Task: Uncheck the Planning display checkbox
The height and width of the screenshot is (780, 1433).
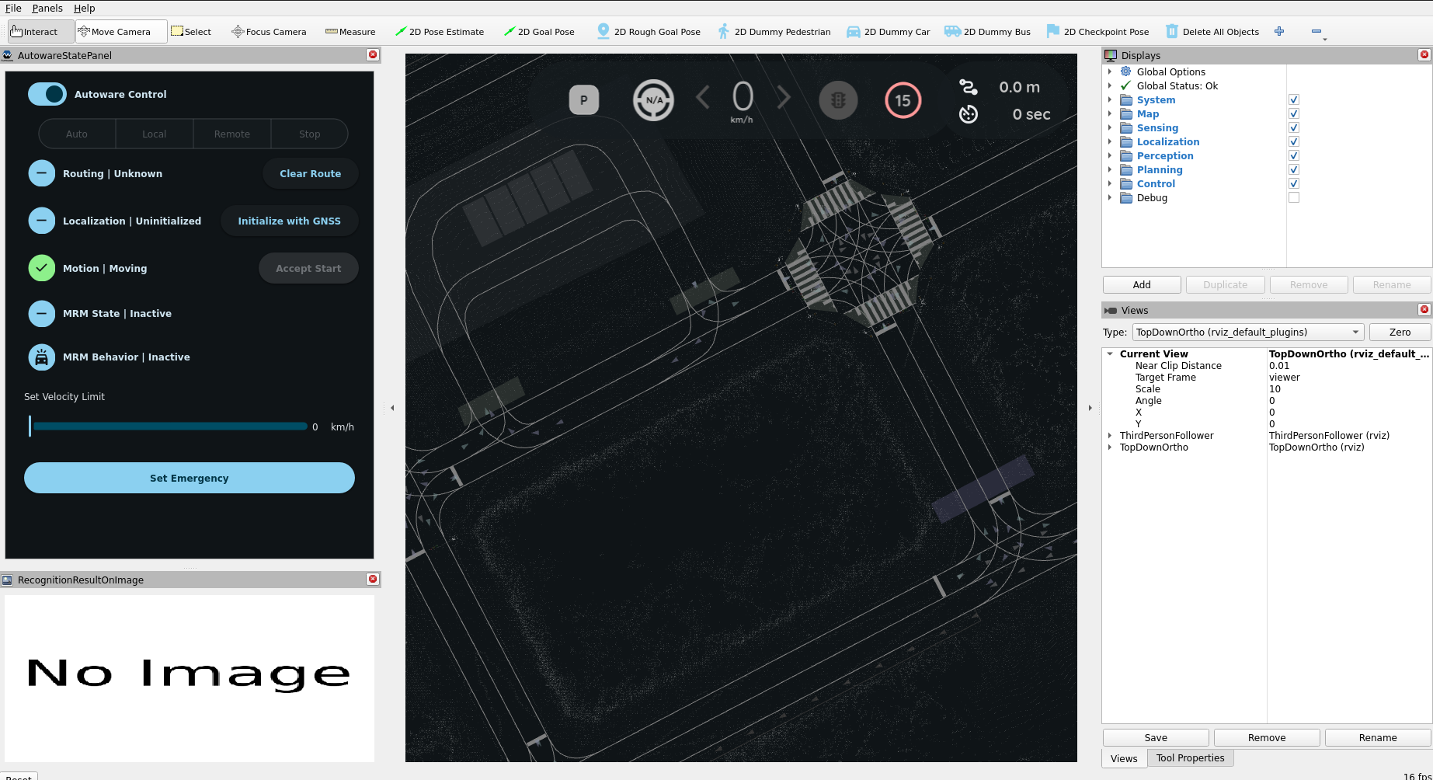Action: (x=1294, y=169)
